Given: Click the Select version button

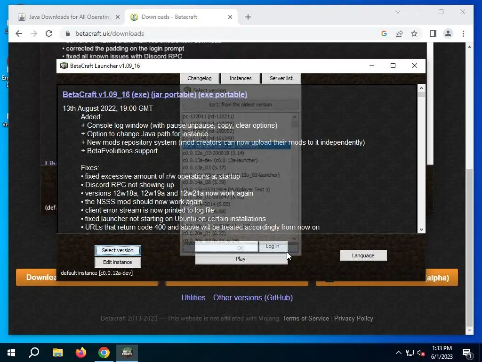Looking at the screenshot, I should tap(118, 250).
